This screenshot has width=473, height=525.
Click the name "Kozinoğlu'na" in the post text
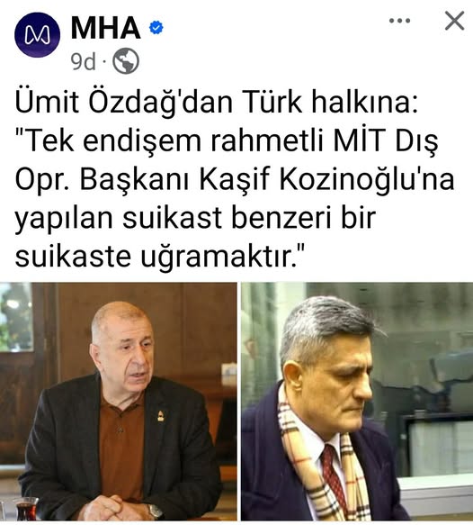pyautogui.click(x=366, y=179)
